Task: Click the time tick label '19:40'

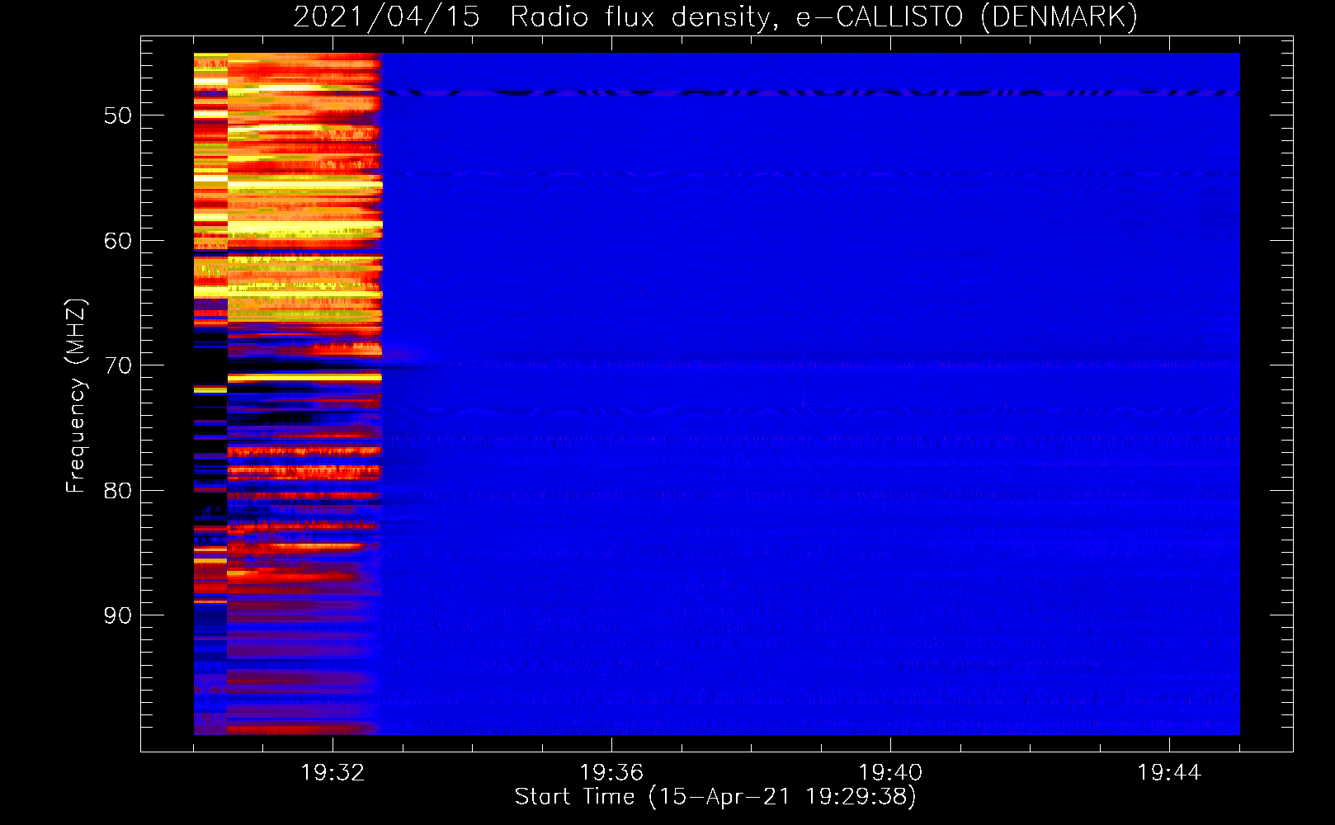Action: [x=890, y=772]
